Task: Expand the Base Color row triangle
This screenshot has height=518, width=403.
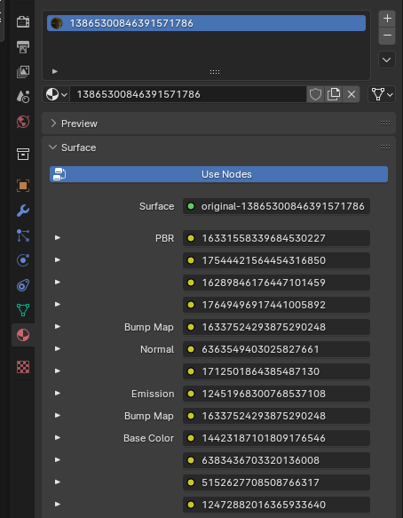Action: click(58, 437)
